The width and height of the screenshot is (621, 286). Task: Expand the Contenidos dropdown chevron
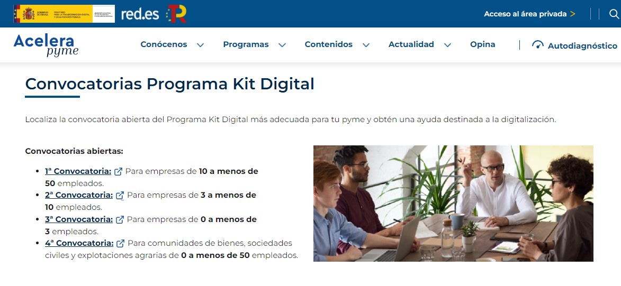tap(366, 45)
